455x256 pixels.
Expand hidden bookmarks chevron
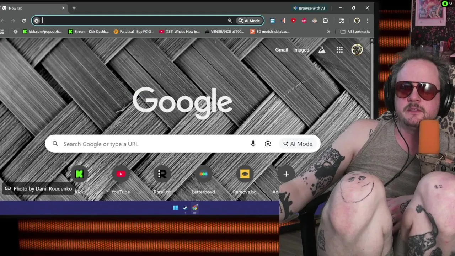(x=328, y=32)
